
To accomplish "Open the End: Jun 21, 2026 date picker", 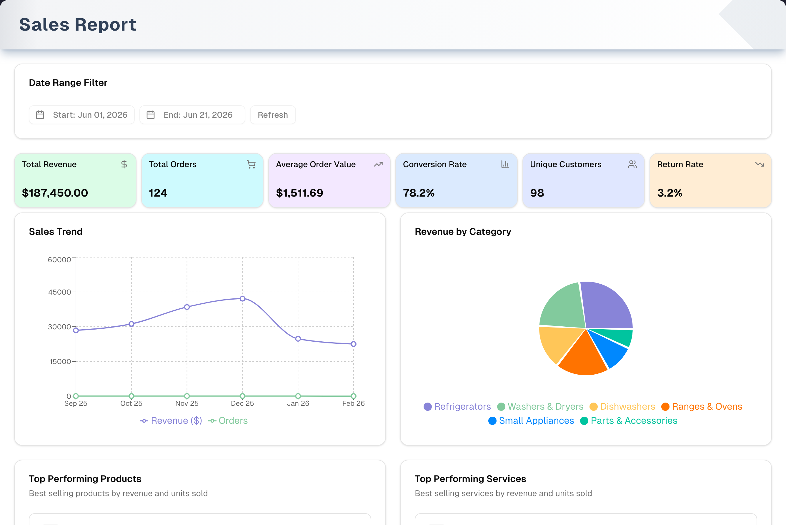I will (x=192, y=115).
